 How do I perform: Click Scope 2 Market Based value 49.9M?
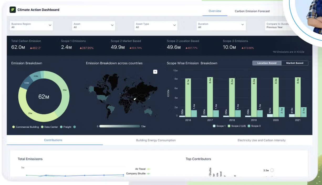(x=118, y=47)
